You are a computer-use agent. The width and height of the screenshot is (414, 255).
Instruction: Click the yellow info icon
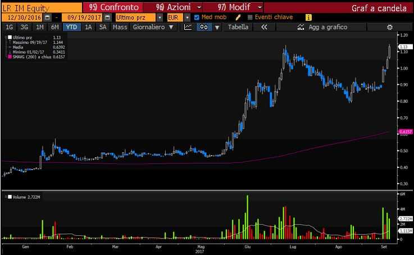(308, 17)
